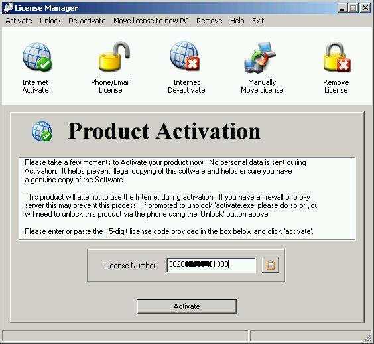This screenshot has height=344, width=374.
Task: Select the Internet De-activate globe icon
Action: pyautogui.click(x=185, y=56)
